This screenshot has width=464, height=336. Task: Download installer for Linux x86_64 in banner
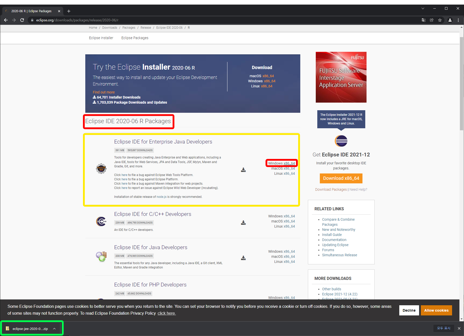(x=267, y=86)
